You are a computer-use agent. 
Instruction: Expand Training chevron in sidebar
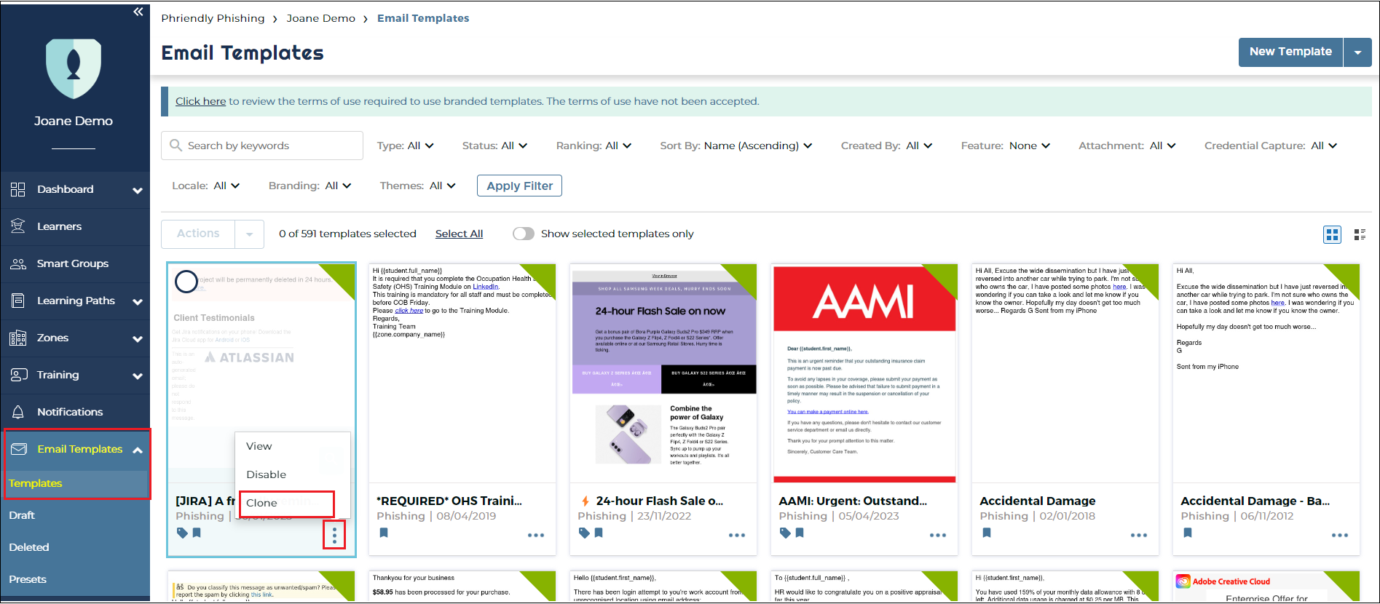pos(138,376)
